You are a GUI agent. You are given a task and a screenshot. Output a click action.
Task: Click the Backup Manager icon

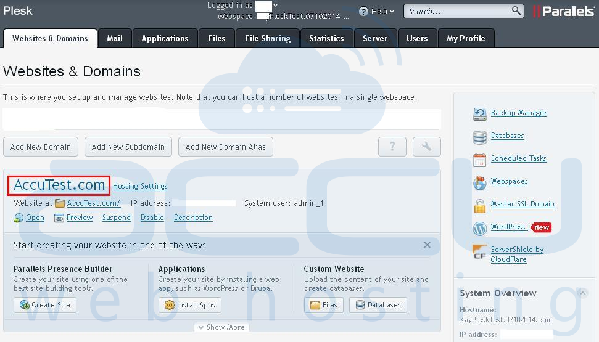click(479, 114)
